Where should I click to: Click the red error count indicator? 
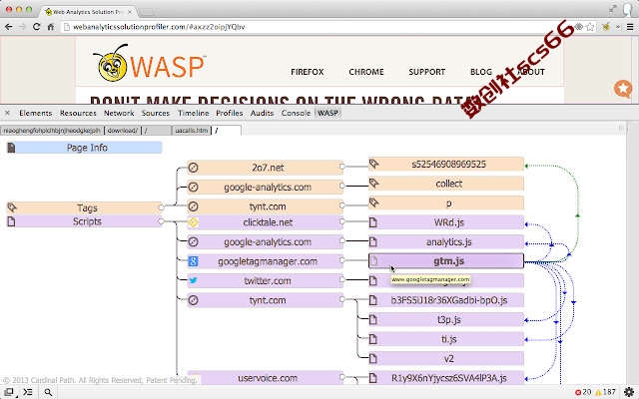click(x=583, y=392)
